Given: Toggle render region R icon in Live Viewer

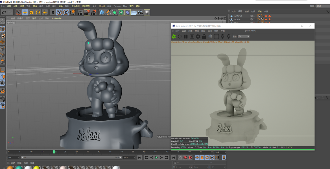Looking at the screenshot, I should [192, 37].
